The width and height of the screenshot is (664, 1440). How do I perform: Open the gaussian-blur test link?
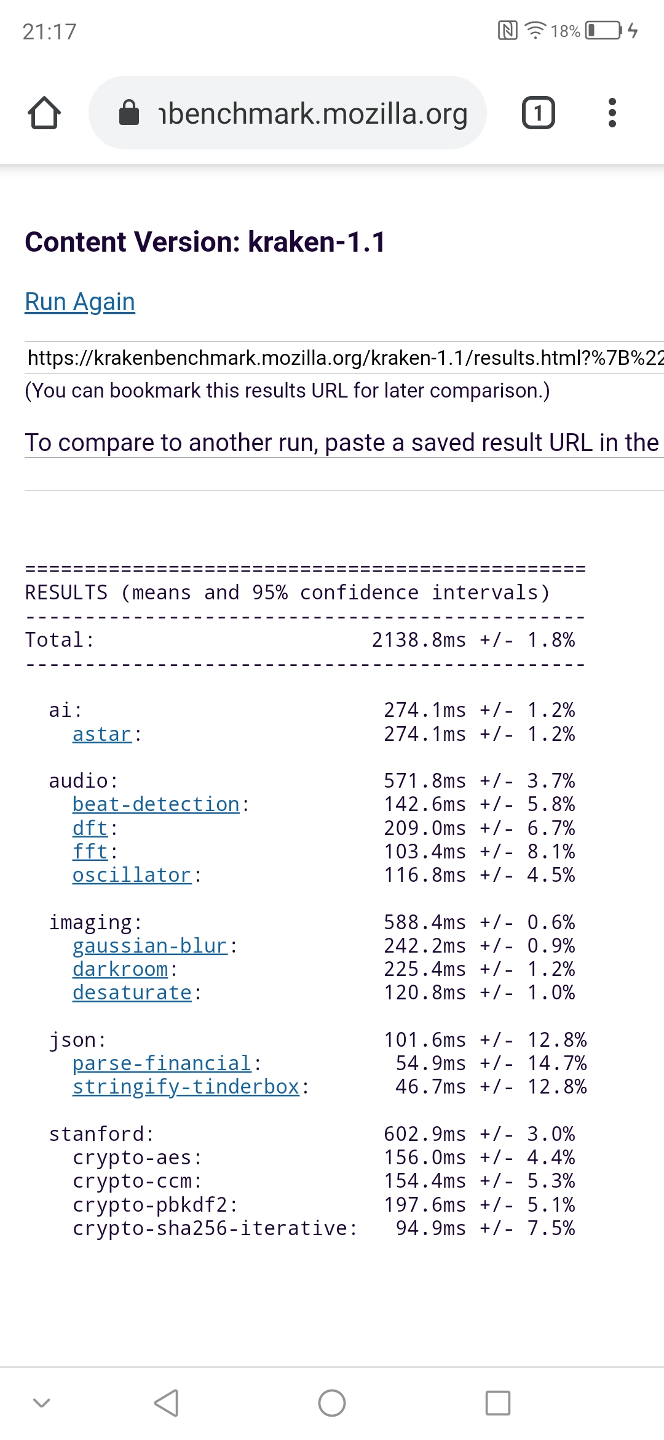click(x=150, y=946)
